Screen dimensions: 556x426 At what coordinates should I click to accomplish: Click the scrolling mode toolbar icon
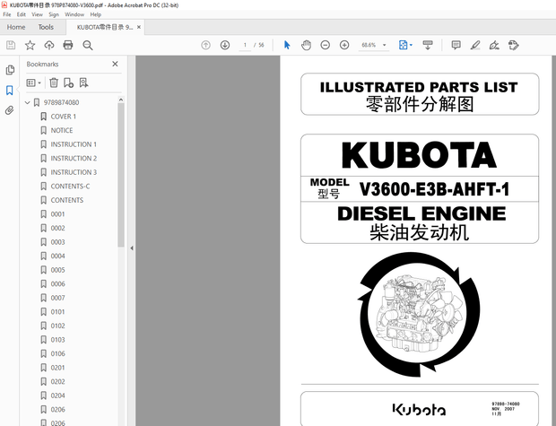[x=428, y=45]
